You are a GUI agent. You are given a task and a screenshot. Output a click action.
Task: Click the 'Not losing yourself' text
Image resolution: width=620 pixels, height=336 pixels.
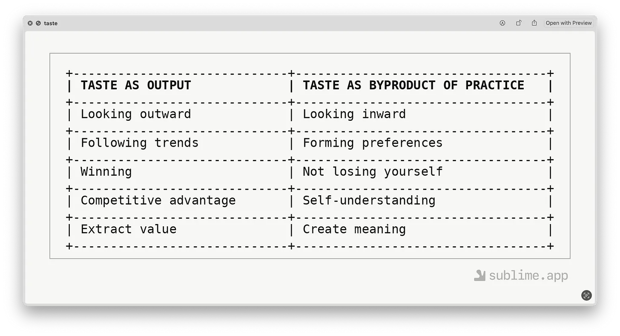[373, 172]
